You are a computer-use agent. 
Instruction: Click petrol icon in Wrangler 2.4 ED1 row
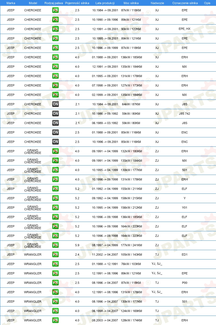(x=55, y=255)
